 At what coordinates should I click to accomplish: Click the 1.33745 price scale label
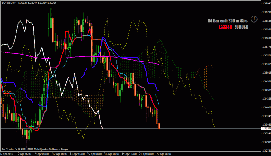[266, 116]
